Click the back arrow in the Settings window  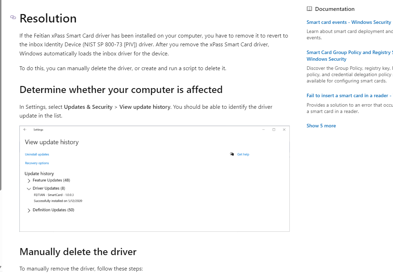tap(25, 129)
